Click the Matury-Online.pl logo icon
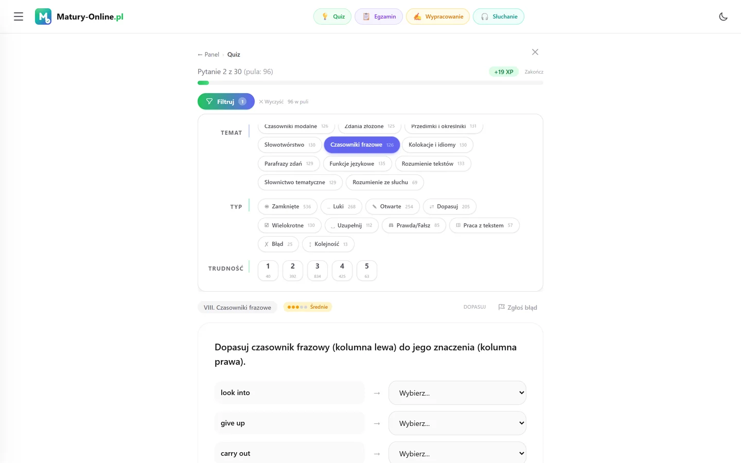Screen dimensions: 741x463 tap(43, 16)
